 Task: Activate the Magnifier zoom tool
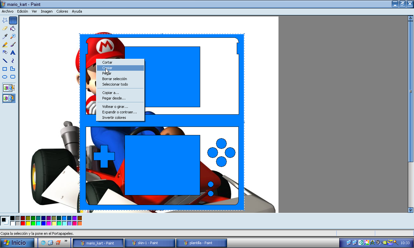click(13, 36)
